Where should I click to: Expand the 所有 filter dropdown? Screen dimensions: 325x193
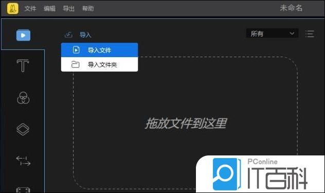272,33
